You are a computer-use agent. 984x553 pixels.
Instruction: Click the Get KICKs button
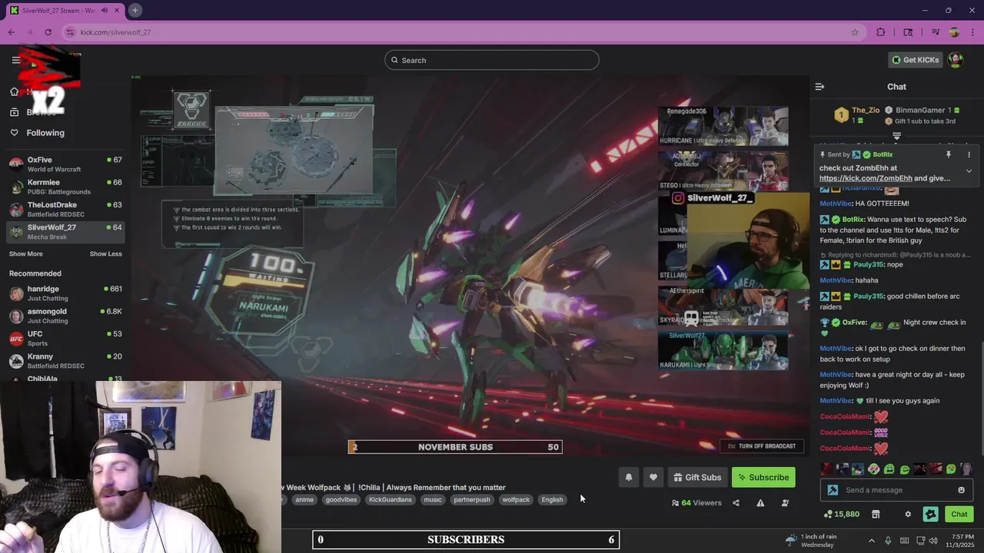tap(916, 60)
